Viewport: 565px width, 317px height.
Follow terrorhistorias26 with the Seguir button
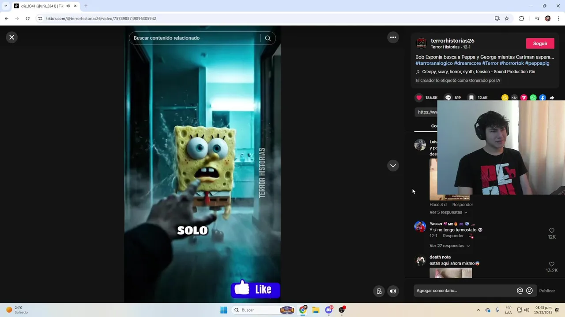(x=540, y=44)
